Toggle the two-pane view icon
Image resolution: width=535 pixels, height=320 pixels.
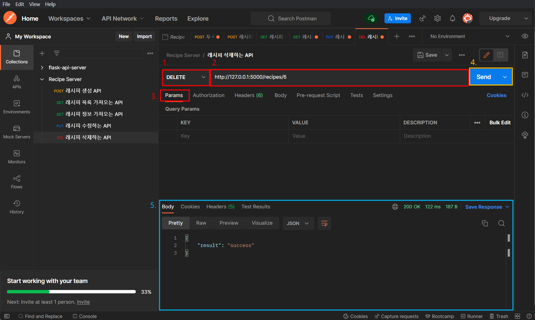tap(517, 316)
